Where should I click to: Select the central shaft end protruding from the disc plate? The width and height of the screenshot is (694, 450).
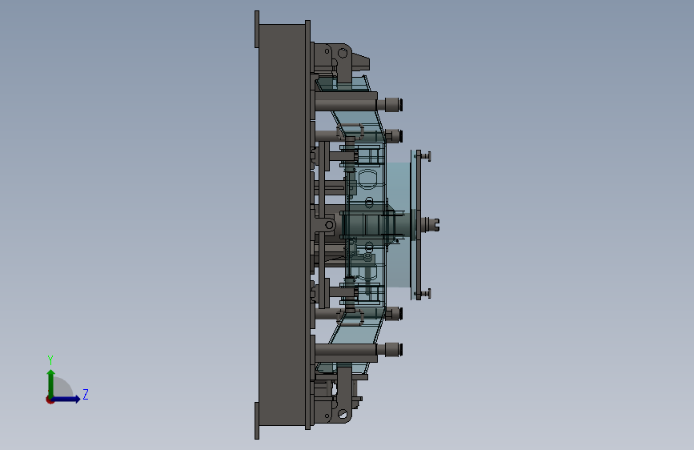click(430, 224)
